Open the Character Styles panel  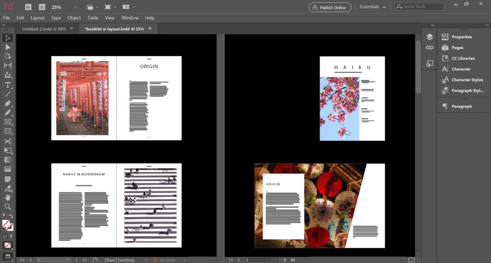pos(467,80)
